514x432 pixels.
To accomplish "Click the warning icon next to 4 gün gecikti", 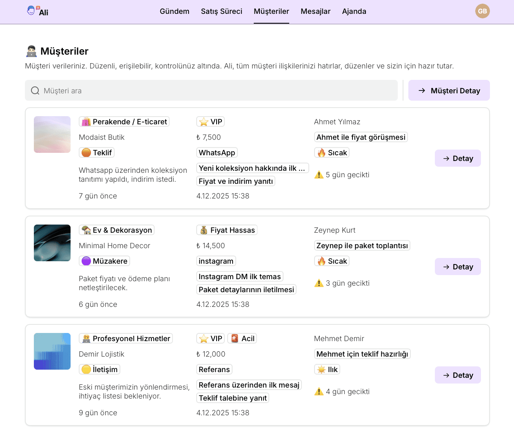I will point(319,392).
